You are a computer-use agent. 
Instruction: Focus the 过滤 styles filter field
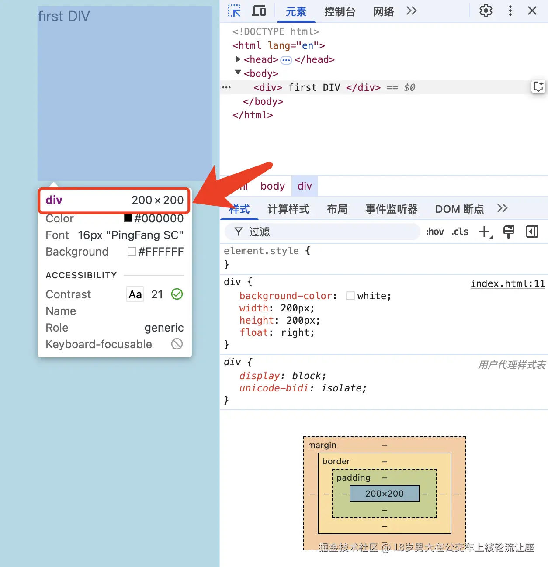coord(323,232)
